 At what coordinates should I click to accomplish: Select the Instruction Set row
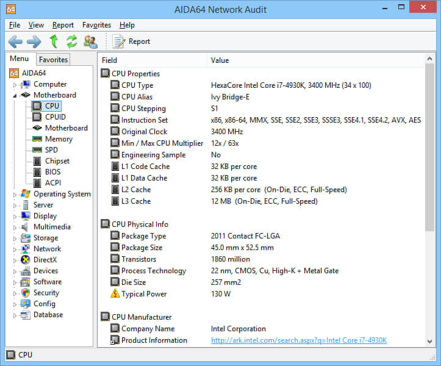pos(262,120)
